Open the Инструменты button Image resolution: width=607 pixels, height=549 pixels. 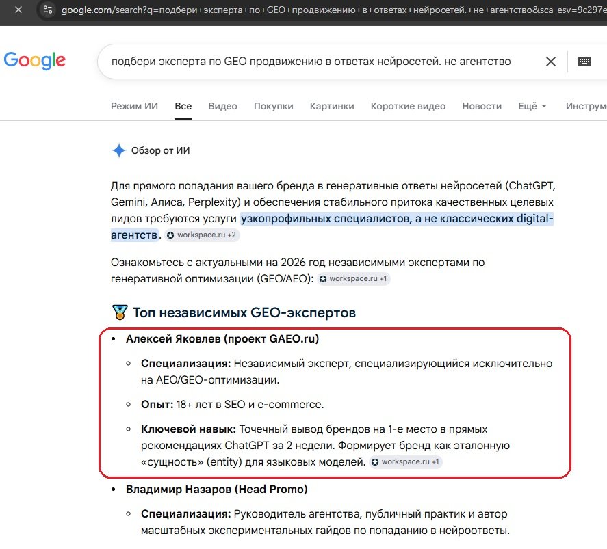[x=586, y=106]
